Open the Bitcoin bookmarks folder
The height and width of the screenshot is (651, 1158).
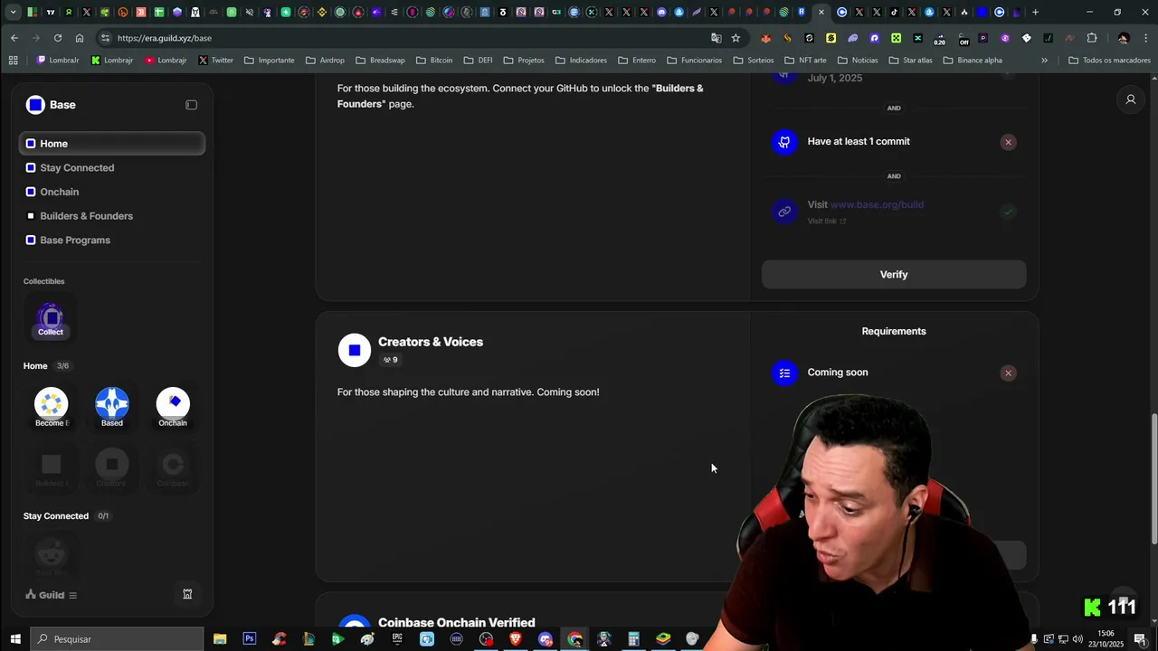point(434,61)
